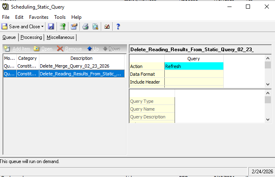Open the Tools menu
275x177 pixels.
[60, 17]
